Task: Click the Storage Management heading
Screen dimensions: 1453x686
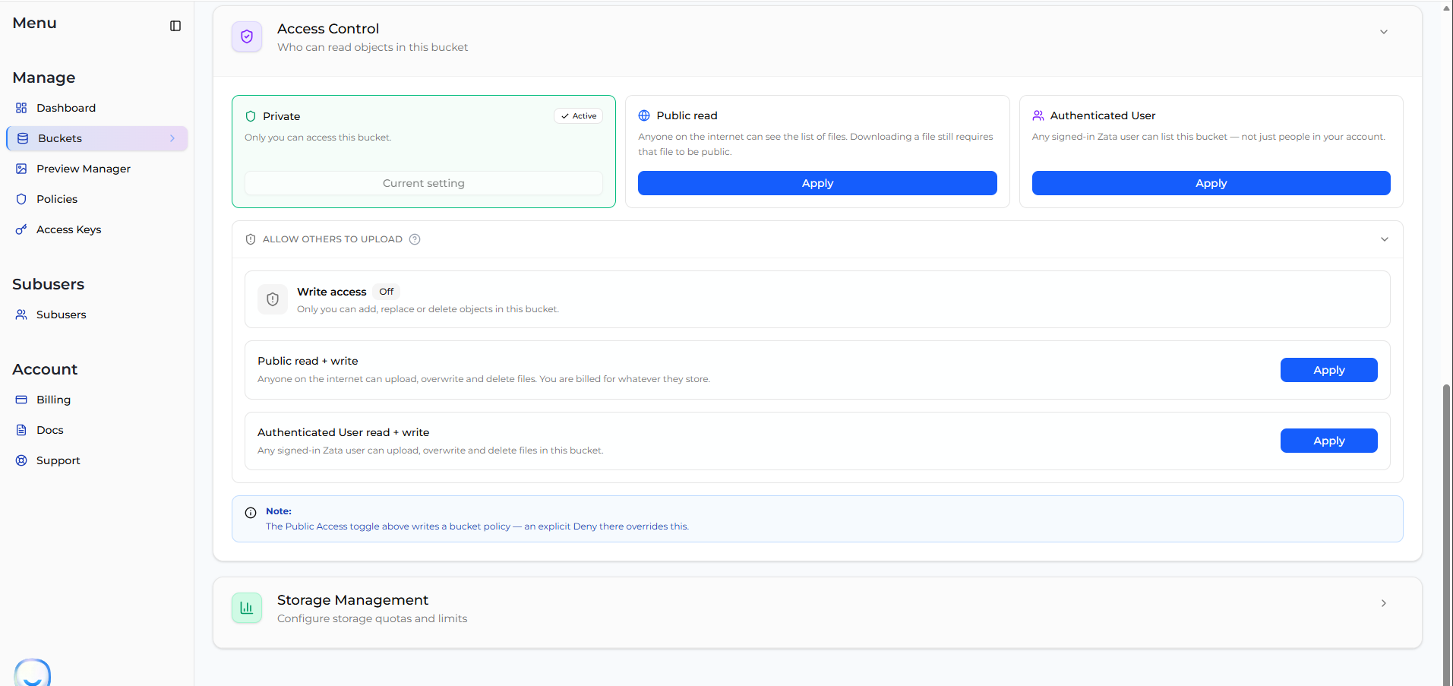Action: coord(352,600)
